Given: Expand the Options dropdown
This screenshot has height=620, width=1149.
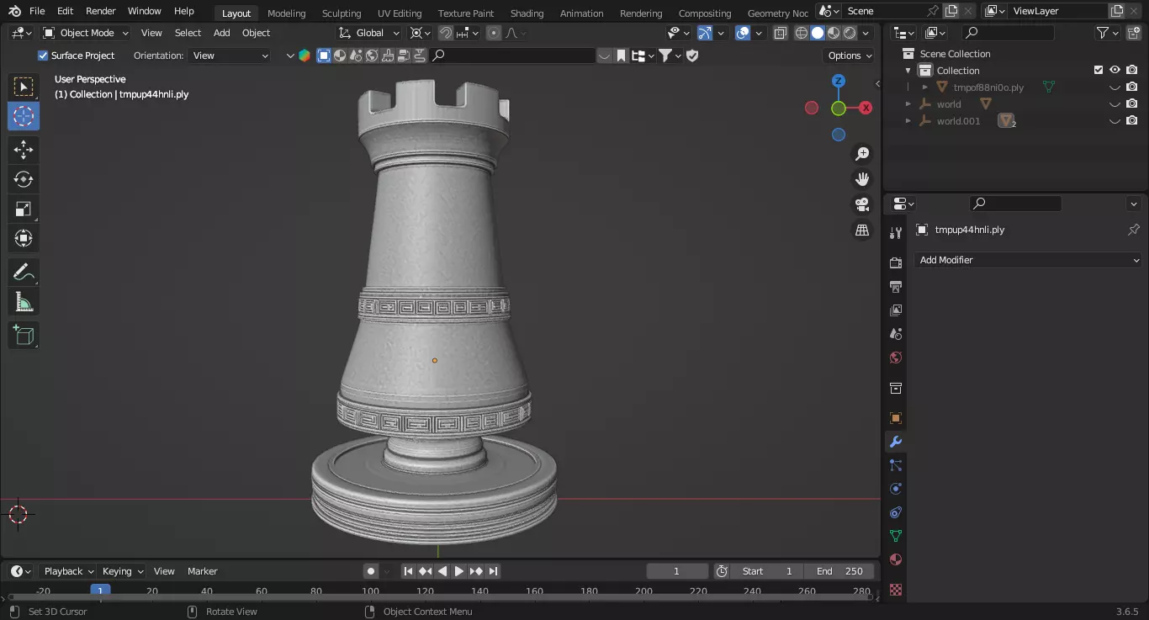Looking at the screenshot, I should pos(850,56).
